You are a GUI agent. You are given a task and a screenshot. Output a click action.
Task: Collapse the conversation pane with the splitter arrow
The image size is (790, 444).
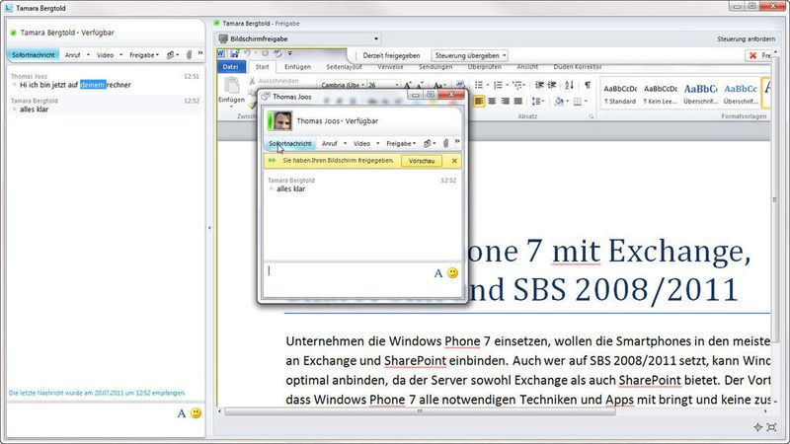pyautogui.click(x=209, y=228)
